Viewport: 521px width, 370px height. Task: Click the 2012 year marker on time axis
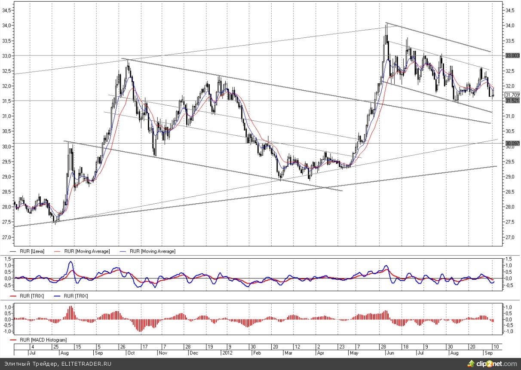click(x=227, y=352)
